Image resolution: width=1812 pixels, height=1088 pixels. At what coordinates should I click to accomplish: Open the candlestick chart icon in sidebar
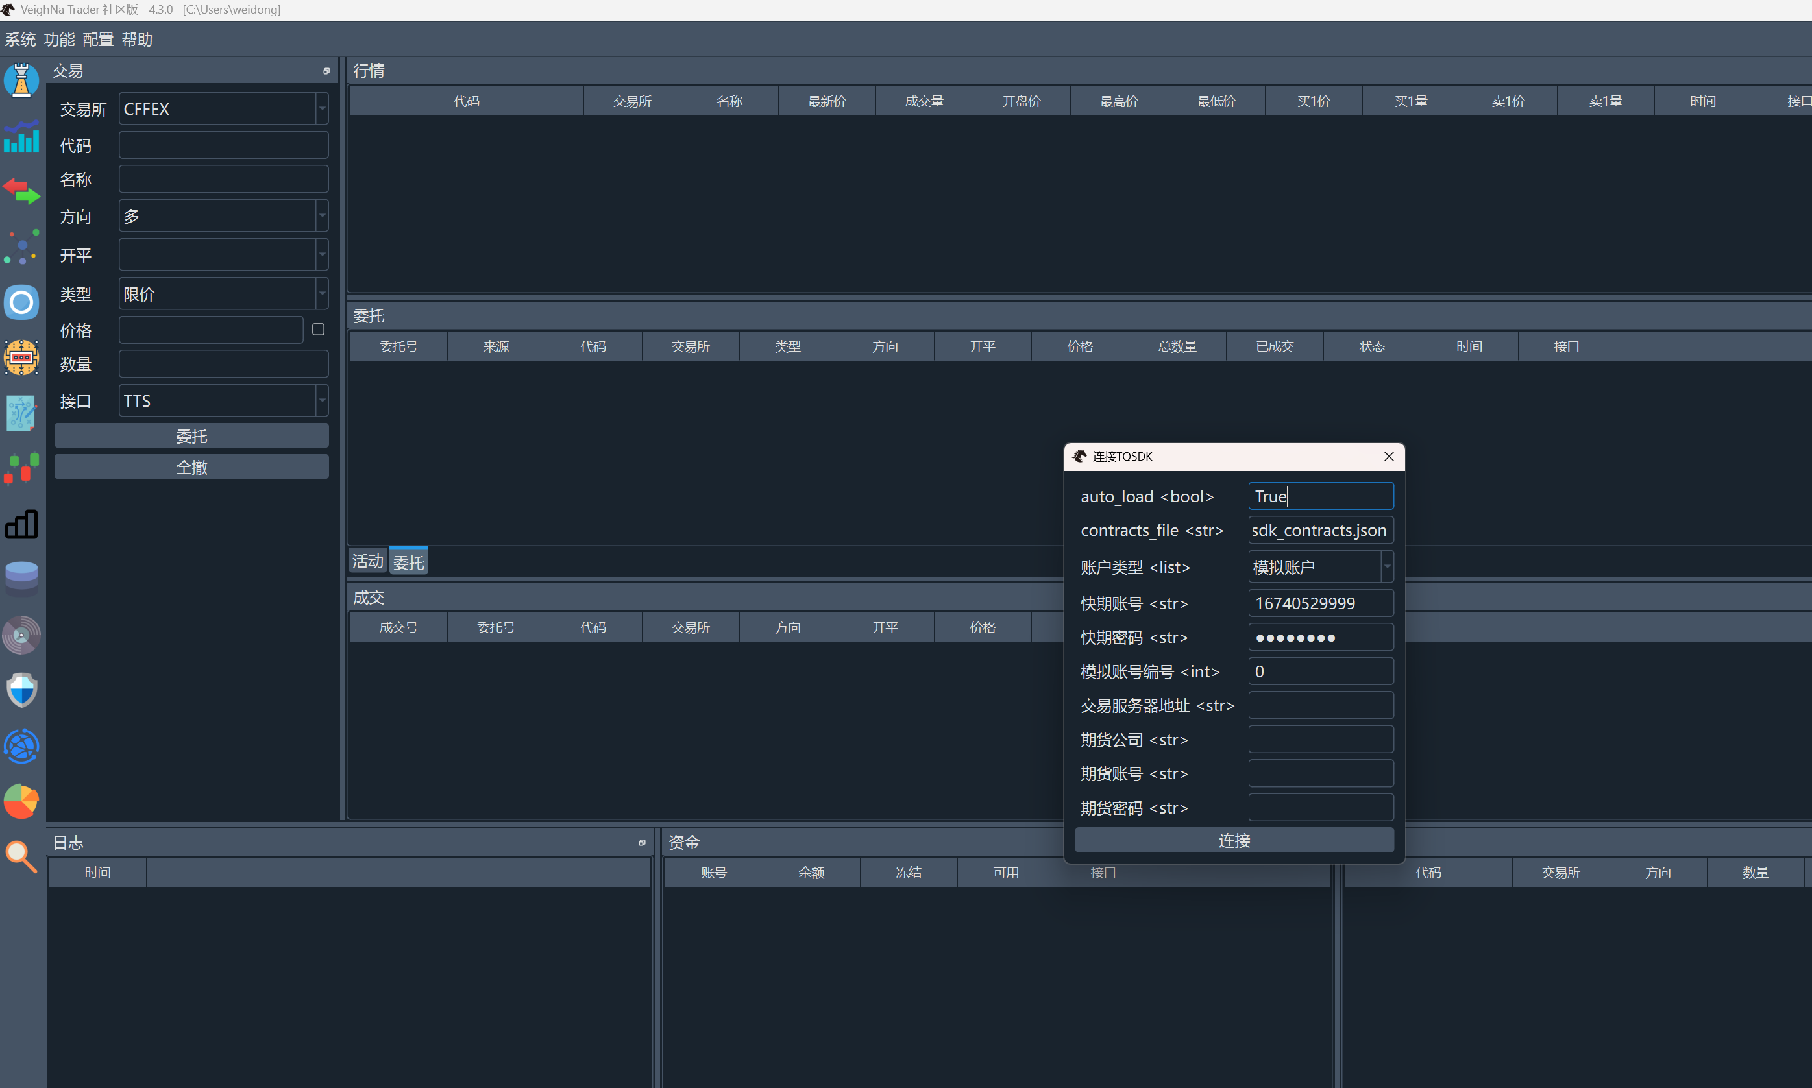tap(21, 468)
